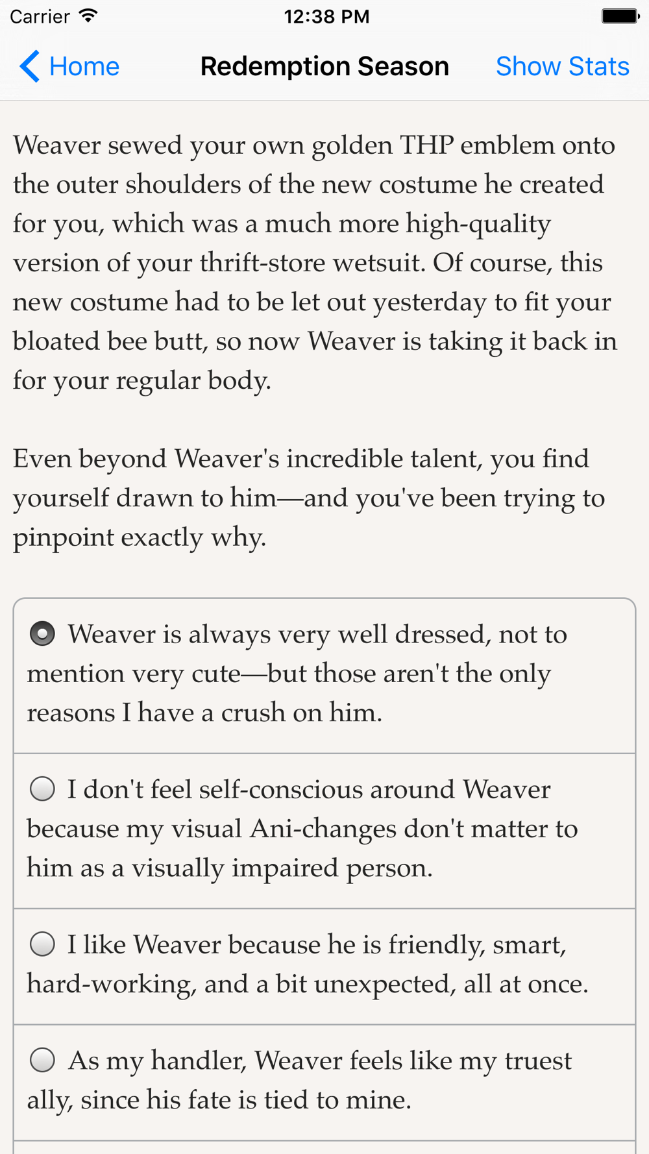Screen dimensions: 649x1154
Task: Tap the 12:38 PM clock
Action: tap(326, 16)
